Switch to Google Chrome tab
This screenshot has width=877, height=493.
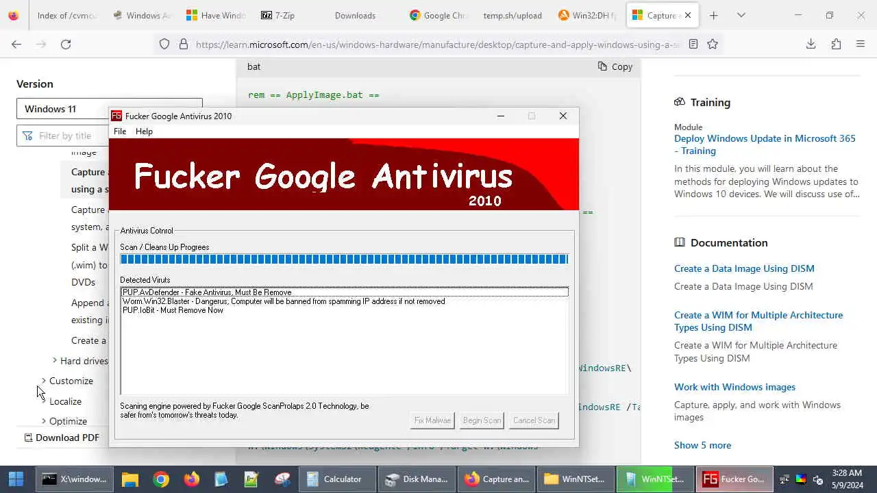(437, 15)
